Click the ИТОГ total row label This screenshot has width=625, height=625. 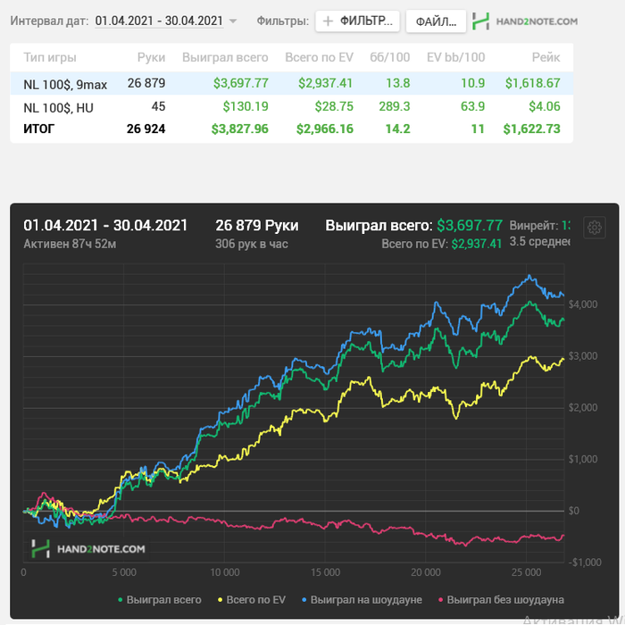point(39,129)
